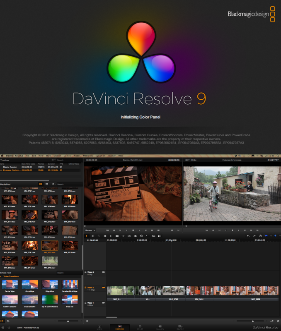Adjust the timeline zoom slider
This screenshot has width=281, height=331.
point(253,321)
